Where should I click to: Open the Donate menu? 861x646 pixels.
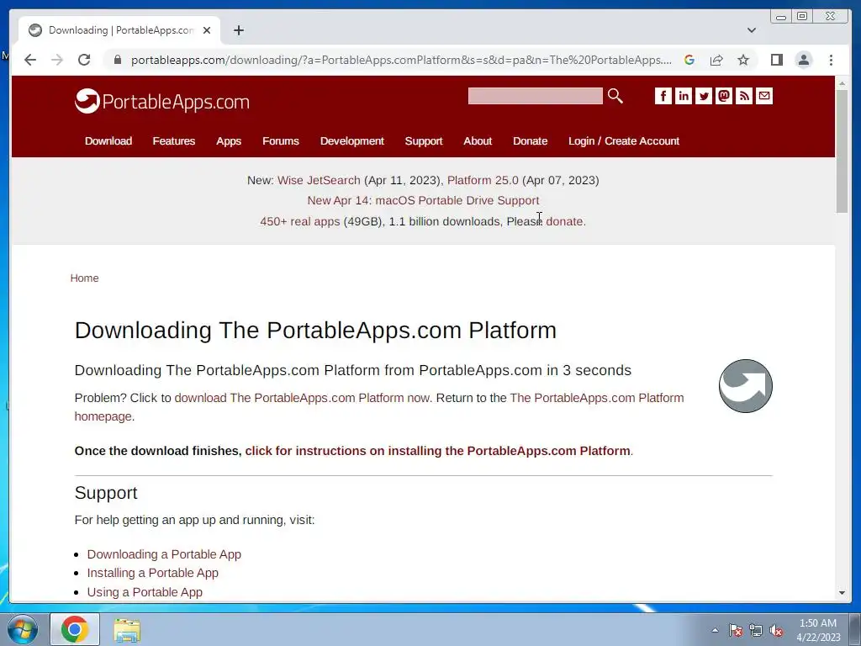coord(530,140)
